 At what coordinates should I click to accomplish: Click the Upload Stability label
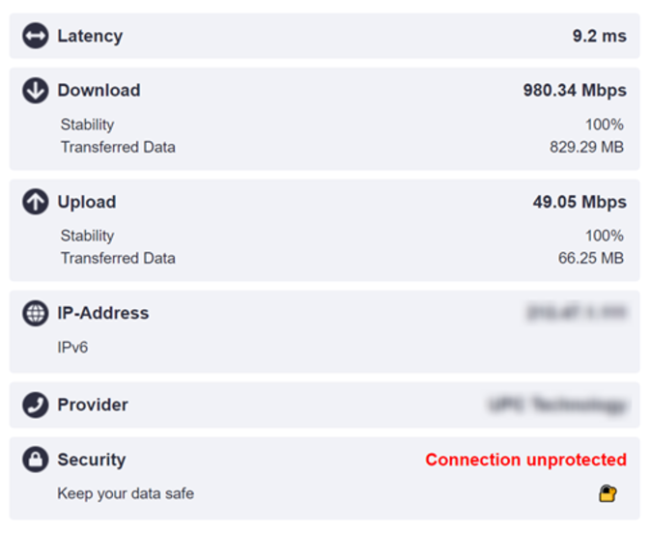pyautogui.click(x=87, y=236)
